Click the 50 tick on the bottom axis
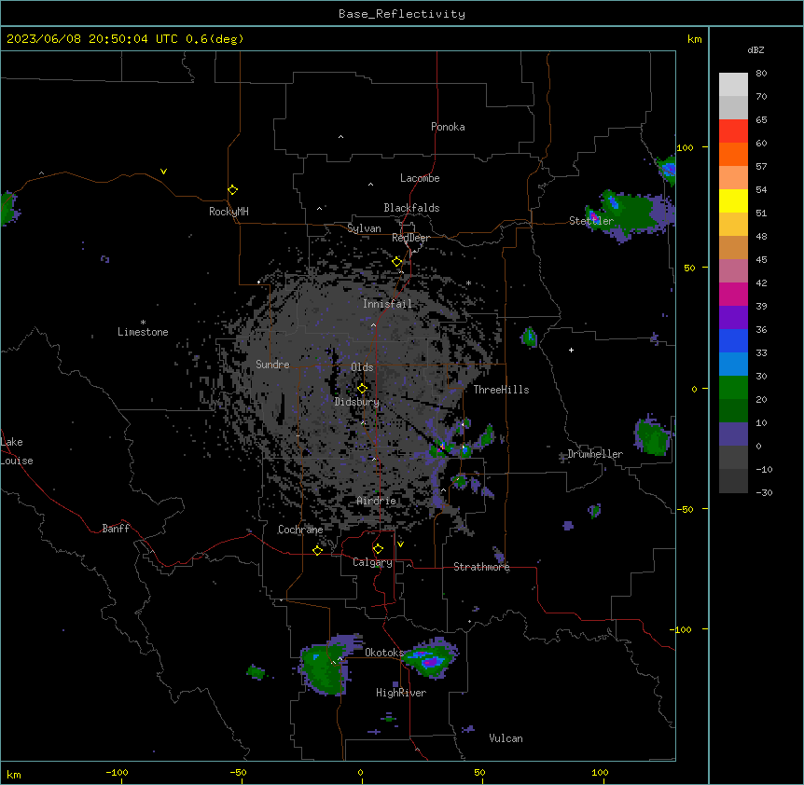Viewport: 804px width, 785px height. pos(479,772)
